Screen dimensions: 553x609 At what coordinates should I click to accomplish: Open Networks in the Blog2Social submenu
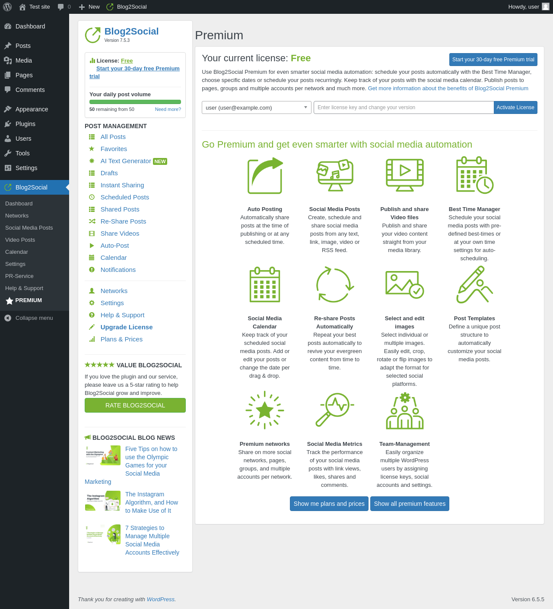pos(17,216)
